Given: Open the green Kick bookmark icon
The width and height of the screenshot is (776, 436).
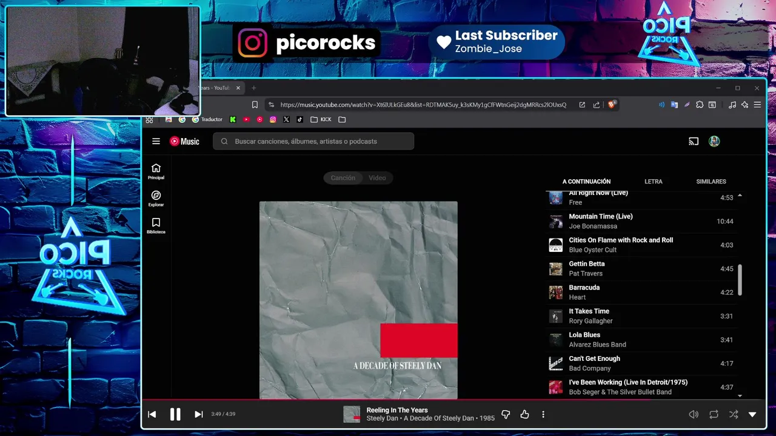Looking at the screenshot, I should click(x=233, y=119).
